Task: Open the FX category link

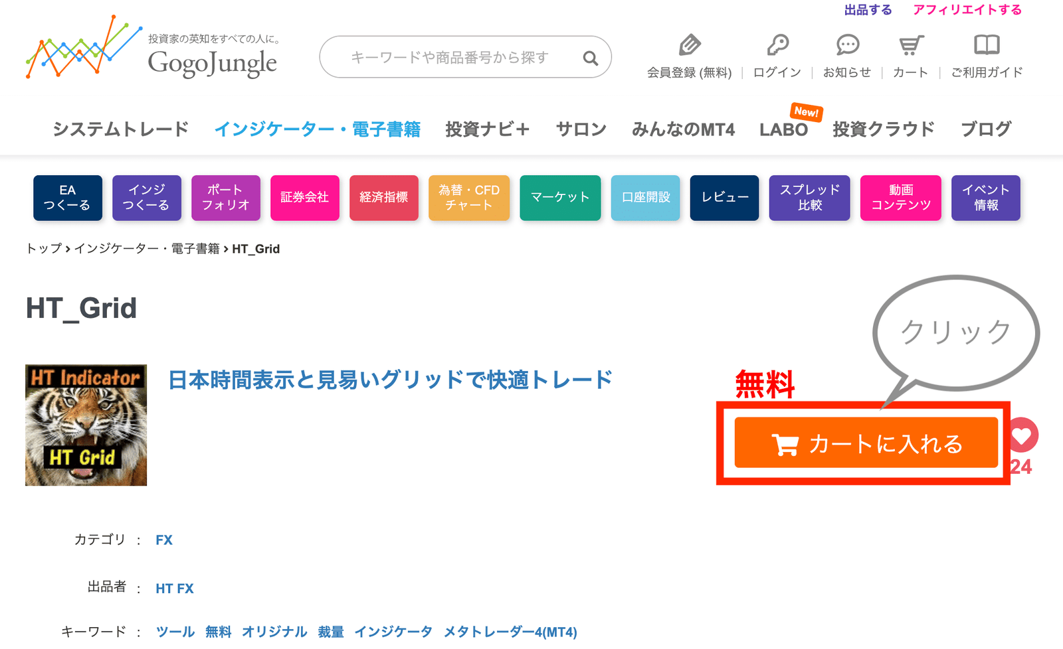Action: tap(164, 540)
